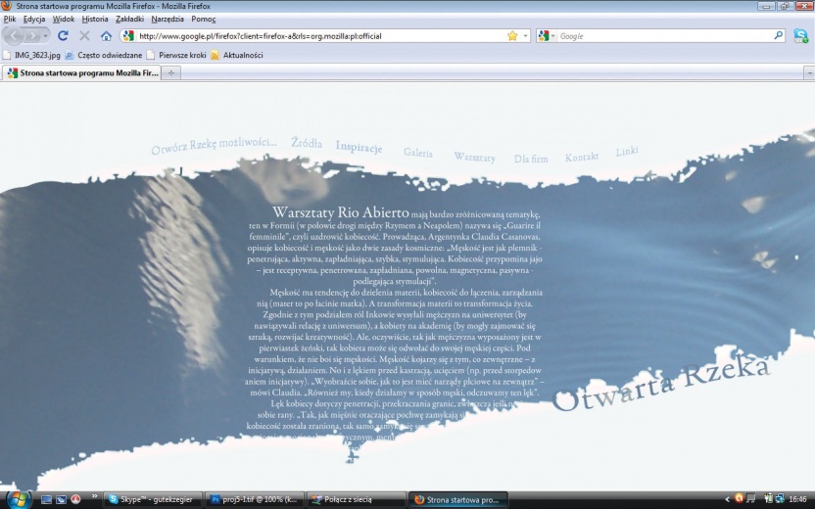Bookmark this page with the star icon
This screenshot has width=815, height=509.
pyautogui.click(x=512, y=36)
